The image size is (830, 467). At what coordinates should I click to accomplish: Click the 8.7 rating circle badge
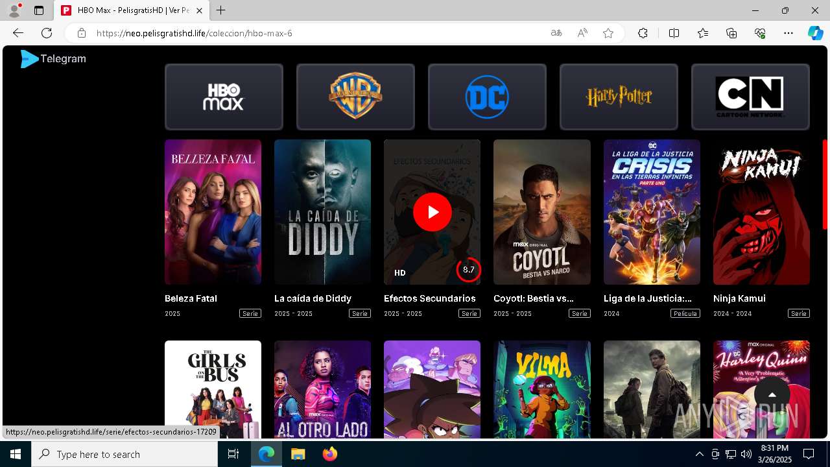[469, 270]
